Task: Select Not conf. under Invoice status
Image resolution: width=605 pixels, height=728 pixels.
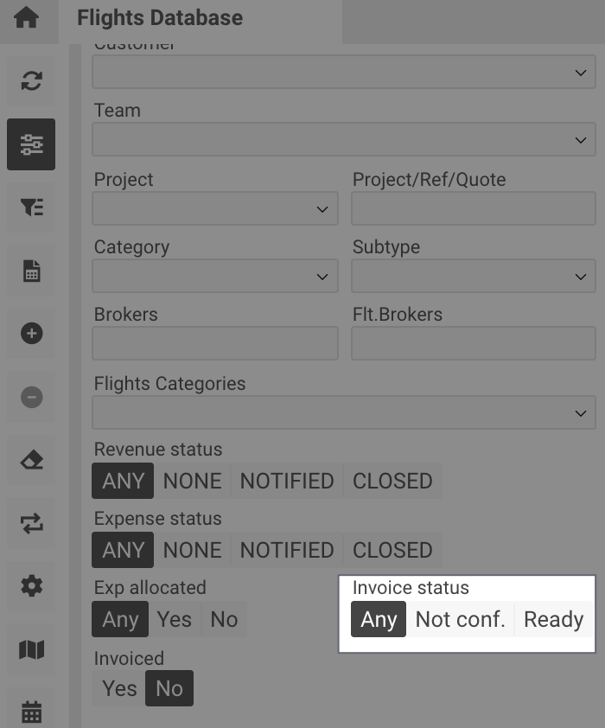Action: coord(461,619)
